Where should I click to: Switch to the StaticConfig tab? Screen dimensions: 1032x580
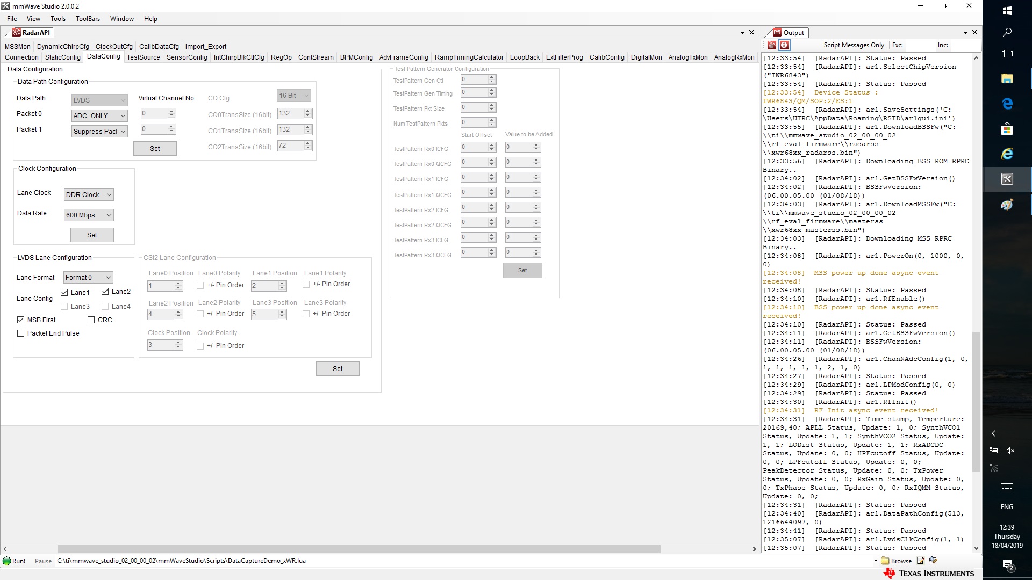pos(62,57)
